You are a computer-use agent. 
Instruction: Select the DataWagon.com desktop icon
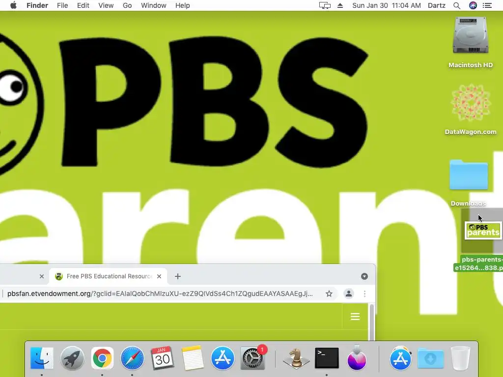[471, 103]
